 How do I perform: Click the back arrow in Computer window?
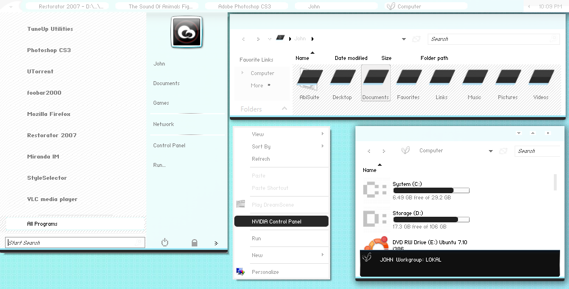[369, 151]
